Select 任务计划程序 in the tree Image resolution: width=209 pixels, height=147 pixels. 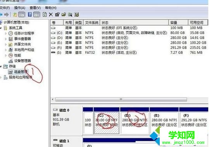pyautogui.click(x=24, y=33)
